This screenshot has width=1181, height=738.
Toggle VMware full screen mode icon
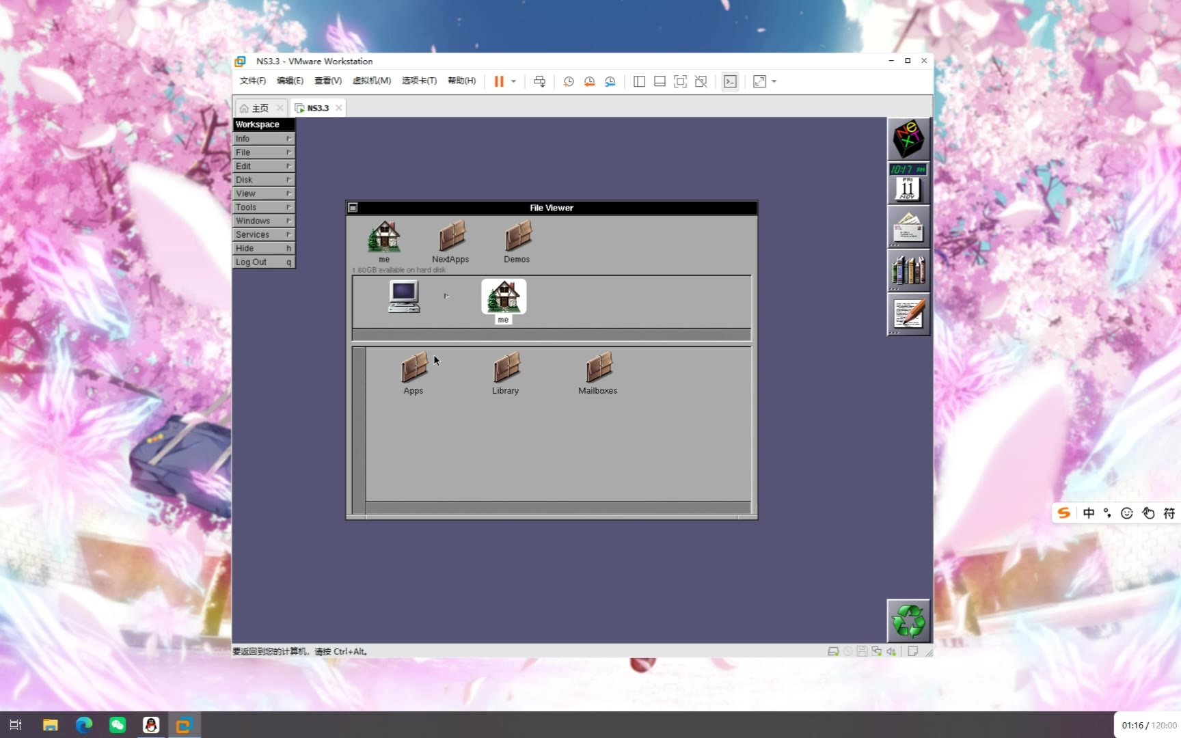(680, 81)
